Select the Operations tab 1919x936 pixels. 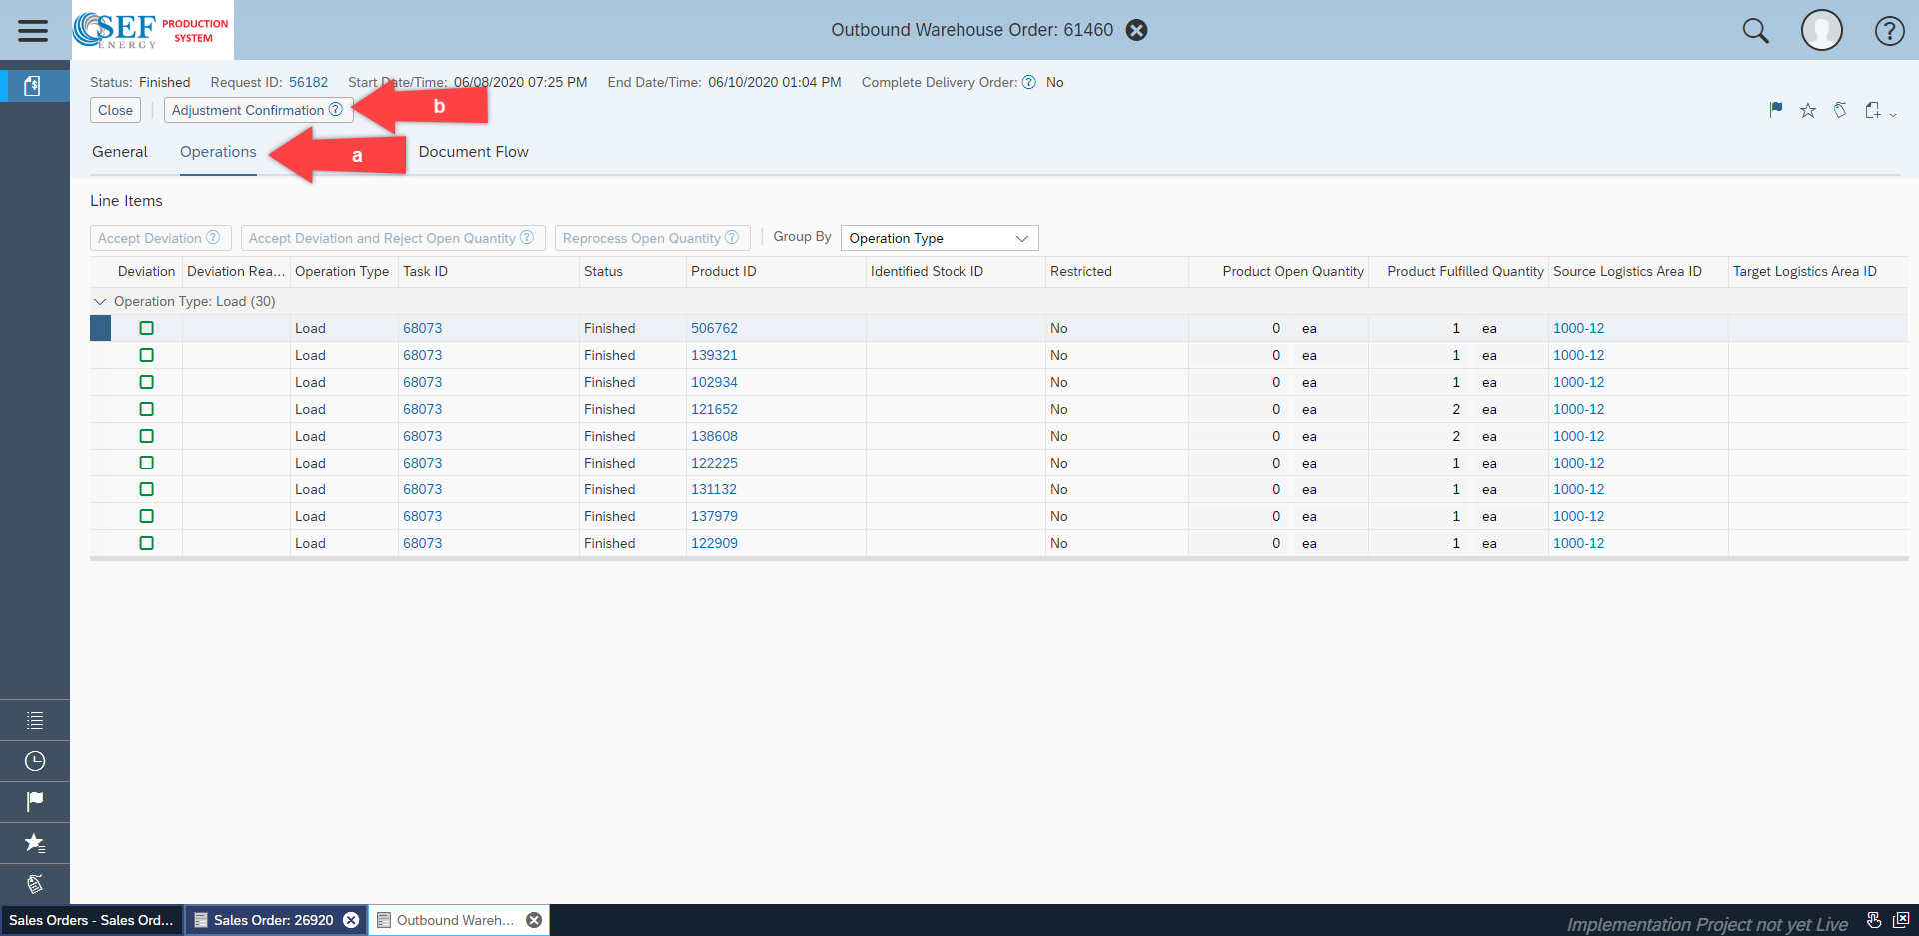(218, 152)
